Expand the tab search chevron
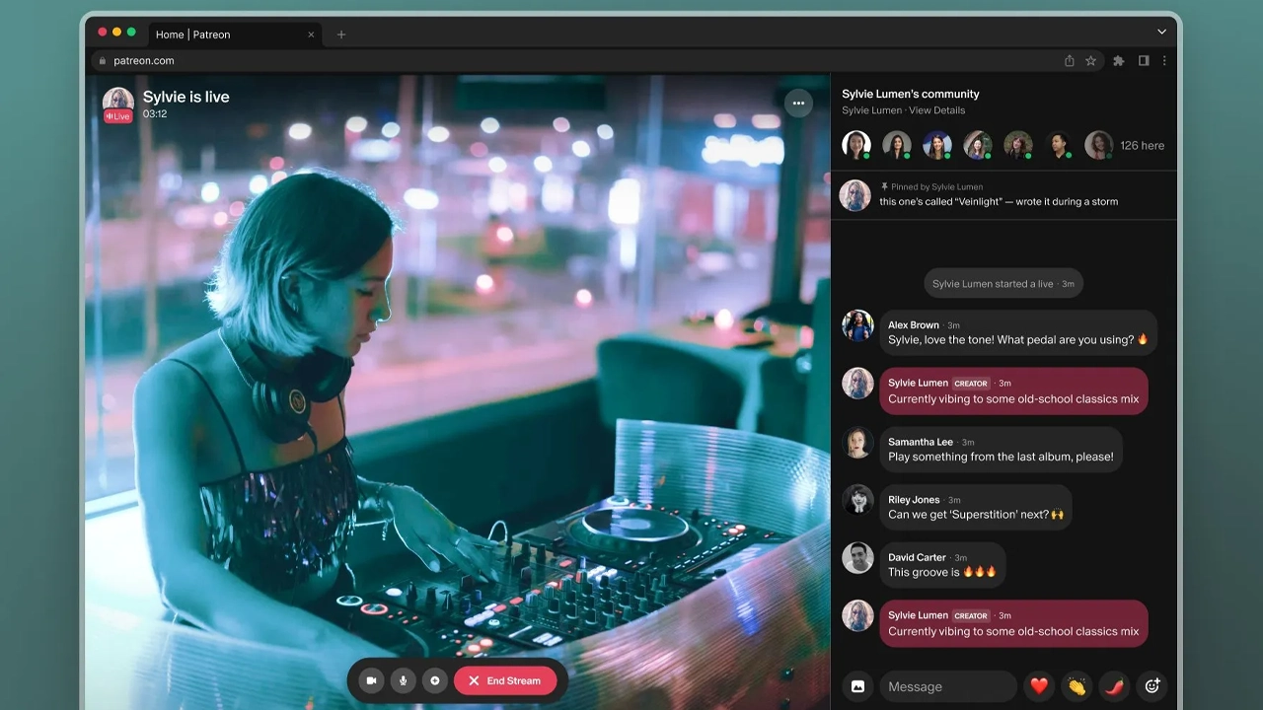 pos(1161,32)
